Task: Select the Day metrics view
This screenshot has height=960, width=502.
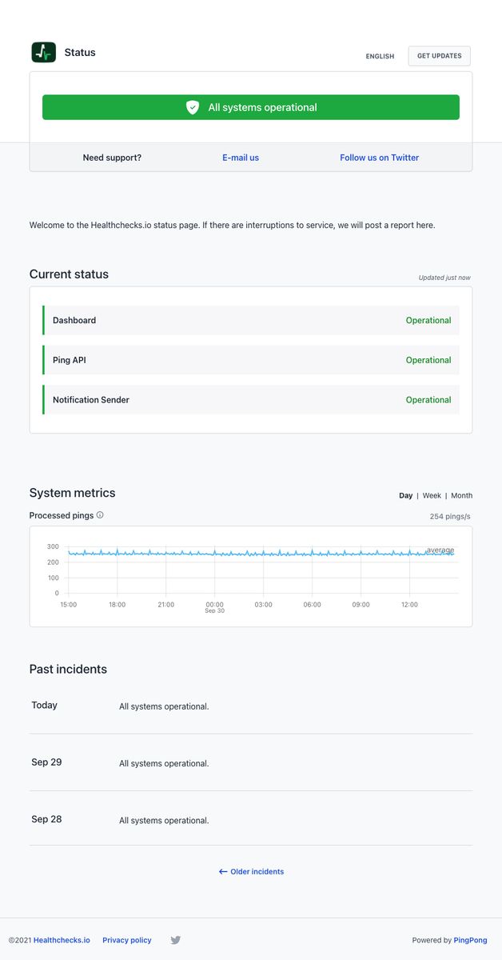Action: click(x=405, y=495)
